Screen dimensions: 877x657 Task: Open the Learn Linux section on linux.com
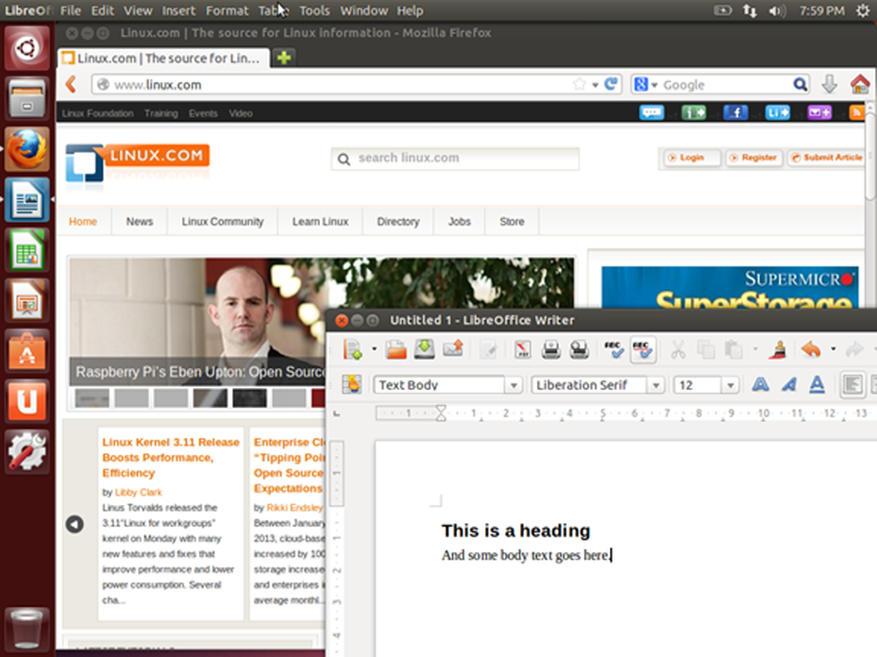tap(320, 222)
